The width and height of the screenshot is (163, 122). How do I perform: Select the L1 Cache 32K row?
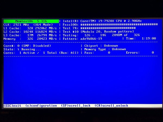pos(30,28)
